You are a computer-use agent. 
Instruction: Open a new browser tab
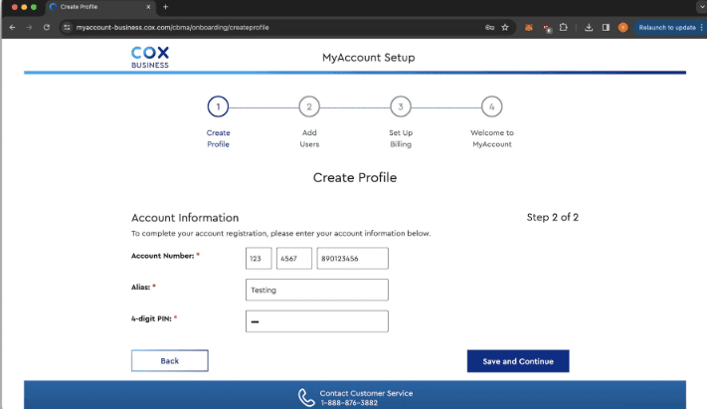[x=165, y=7]
